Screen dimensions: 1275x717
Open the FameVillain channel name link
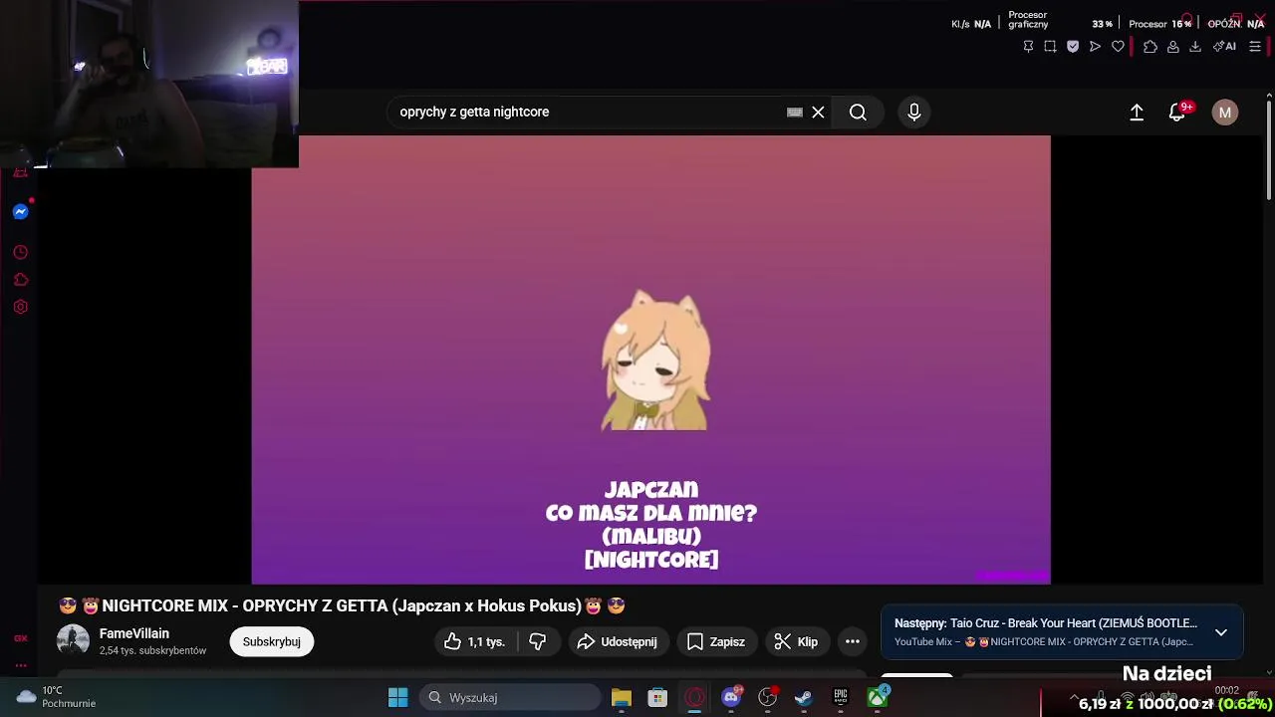click(x=134, y=633)
